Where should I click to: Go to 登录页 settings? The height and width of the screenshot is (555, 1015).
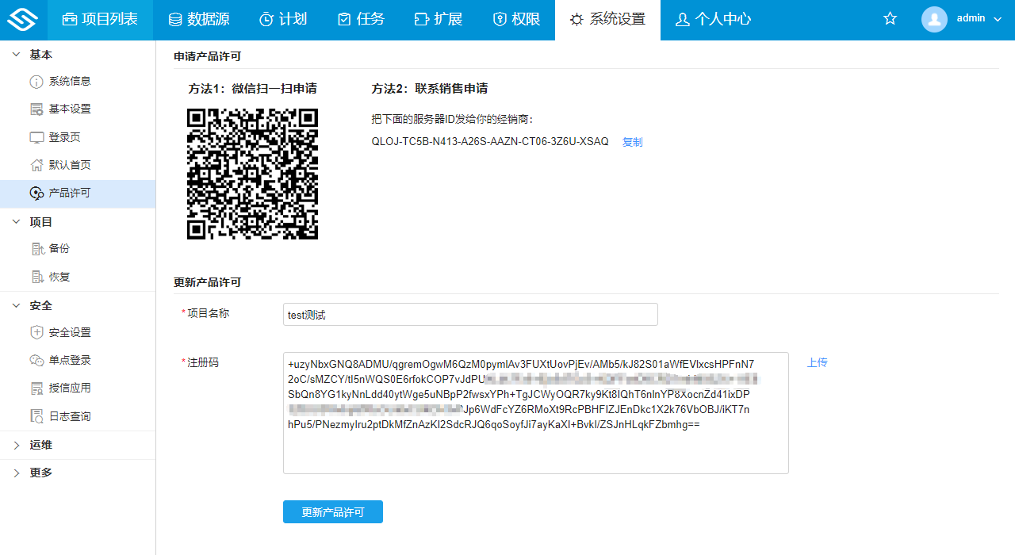pyautogui.click(x=64, y=137)
